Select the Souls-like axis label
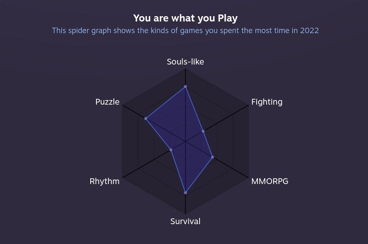The image size is (368, 244). tap(185, 62)
